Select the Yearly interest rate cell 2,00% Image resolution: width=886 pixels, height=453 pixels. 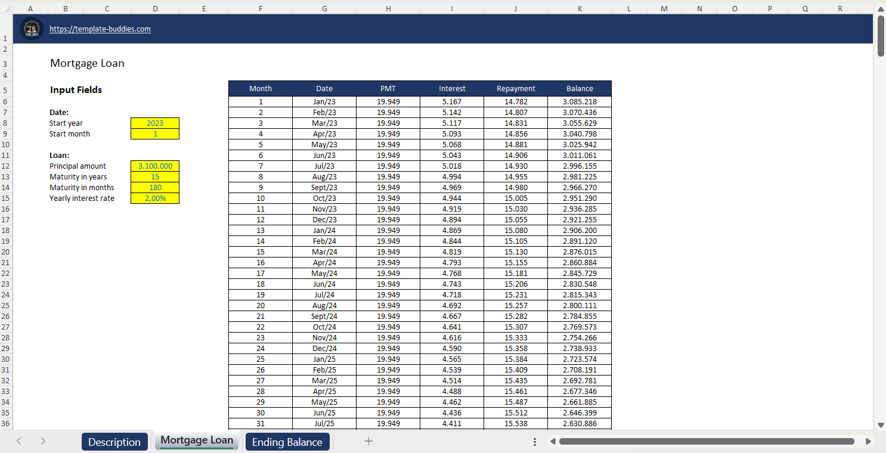click(155, 198)
